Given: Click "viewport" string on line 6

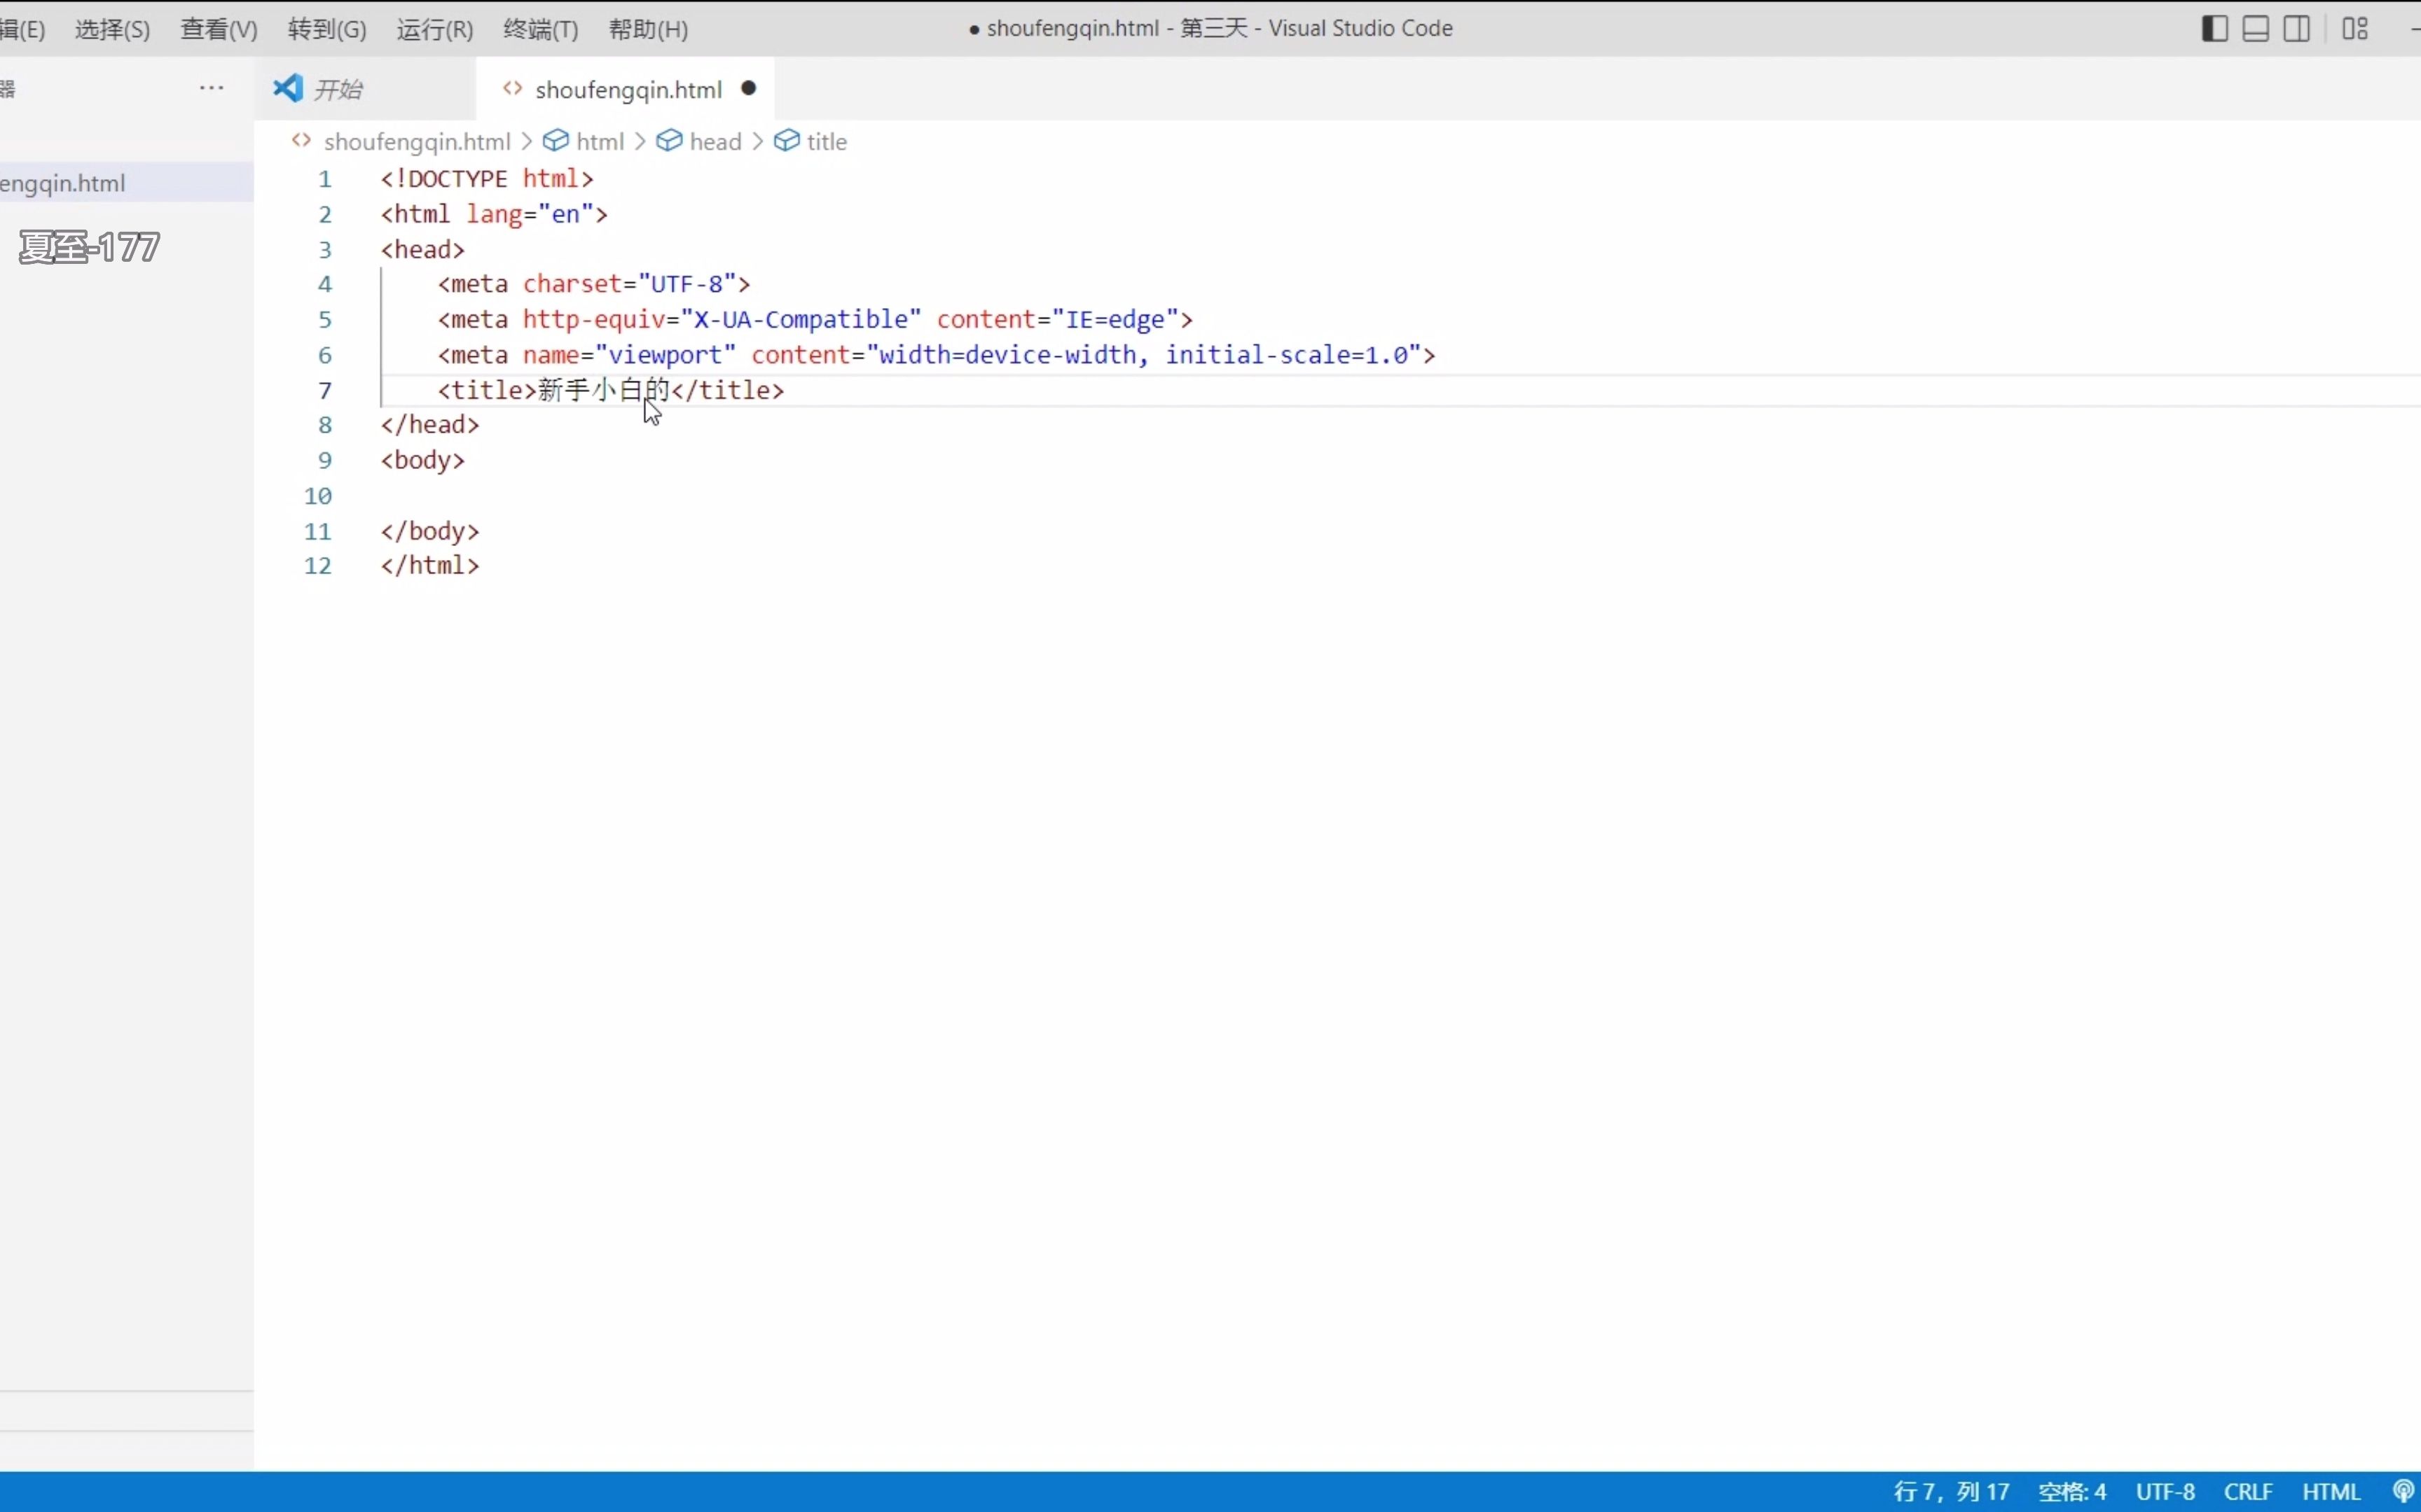Looking at the screenshot, I should tap(665, 355).
